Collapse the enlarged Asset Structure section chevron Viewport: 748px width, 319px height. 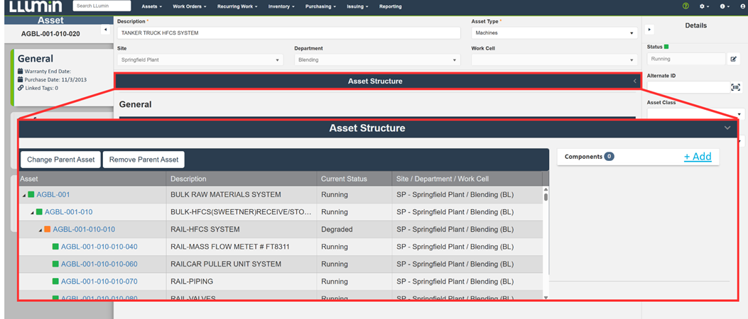tap(727, 128)
